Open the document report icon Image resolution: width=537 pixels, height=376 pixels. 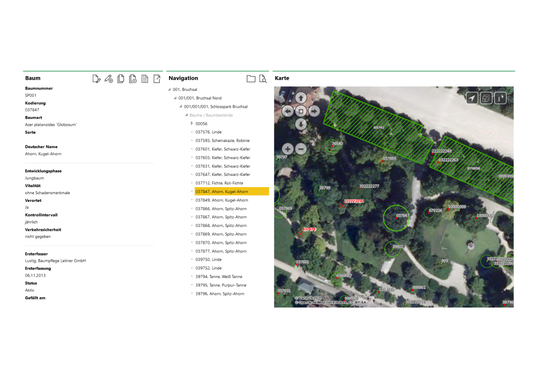(x=145, y=79)
